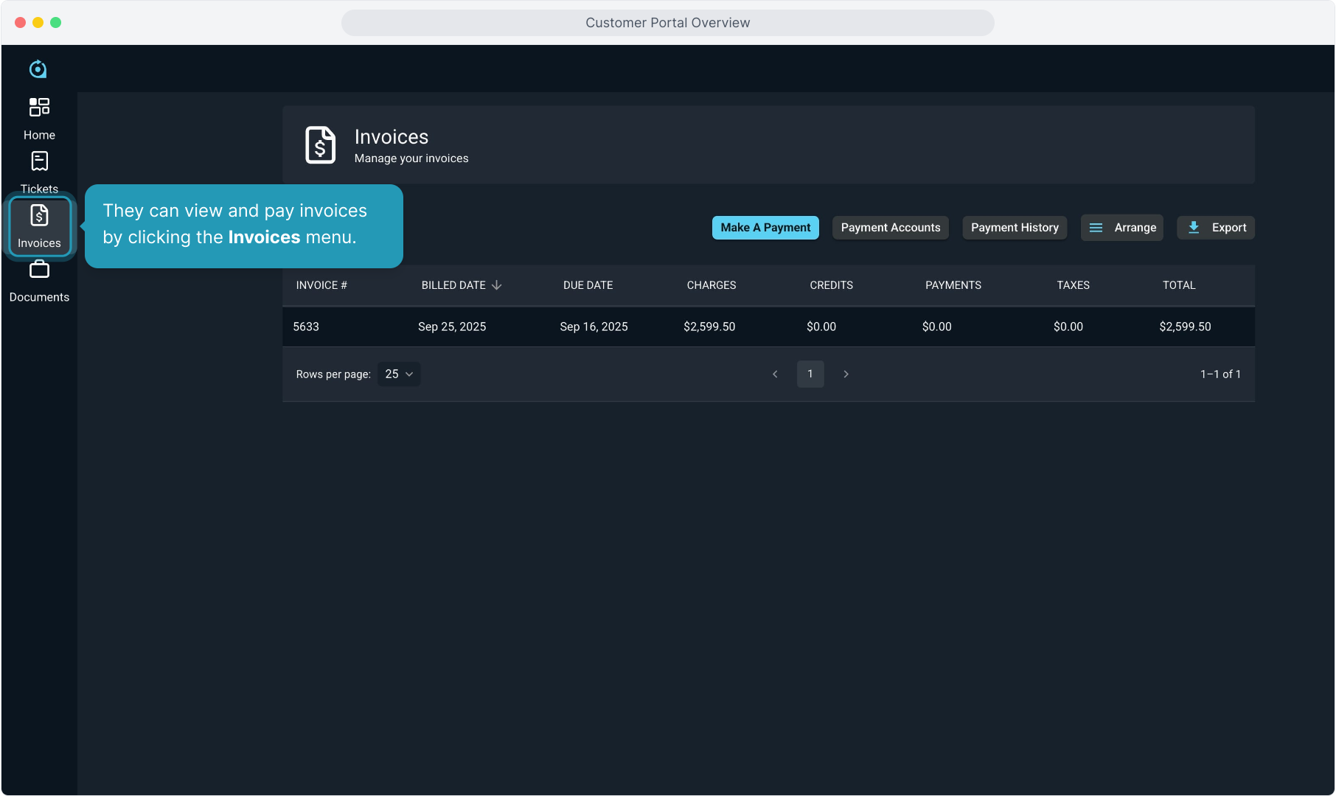Select page 1 in pagination
The width and height of the screenshot is (1336, 796).
[x=810, y=374]
